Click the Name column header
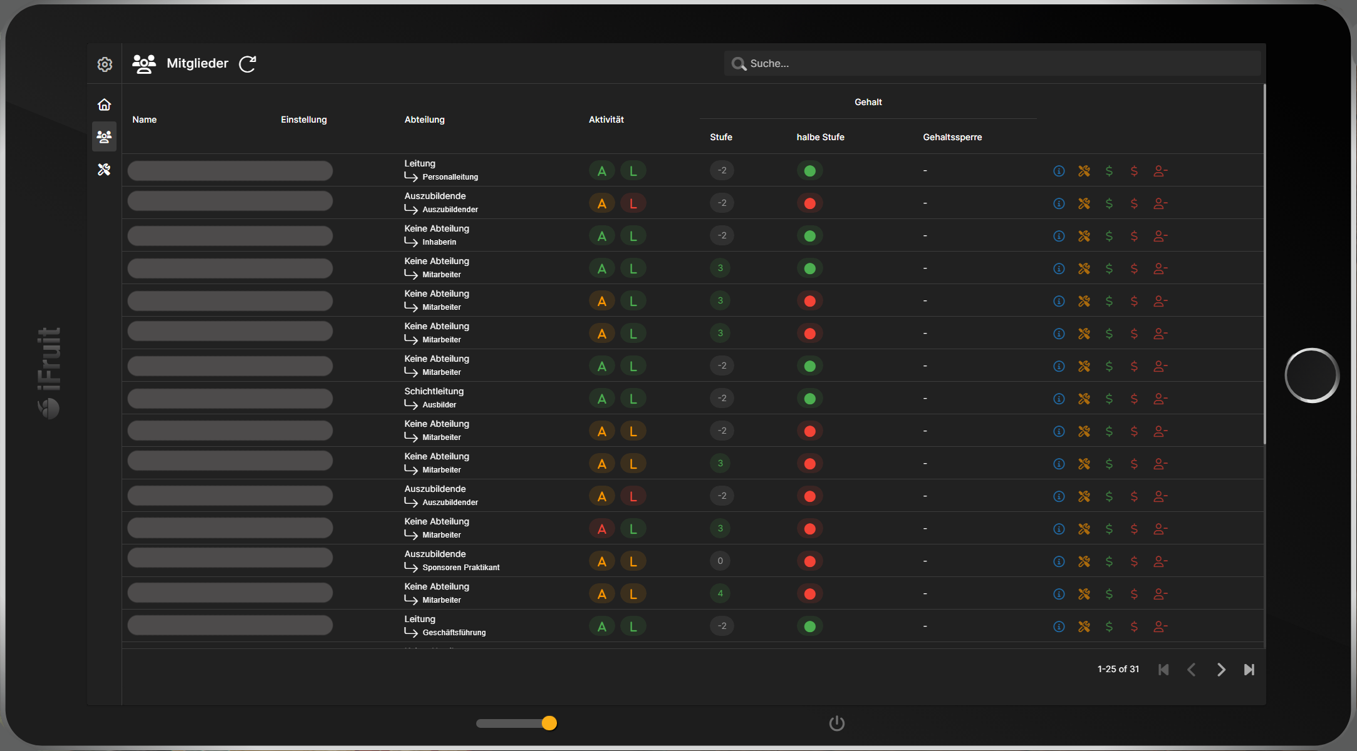Viewport: 1357px width, 751px height. click(145, 120)
